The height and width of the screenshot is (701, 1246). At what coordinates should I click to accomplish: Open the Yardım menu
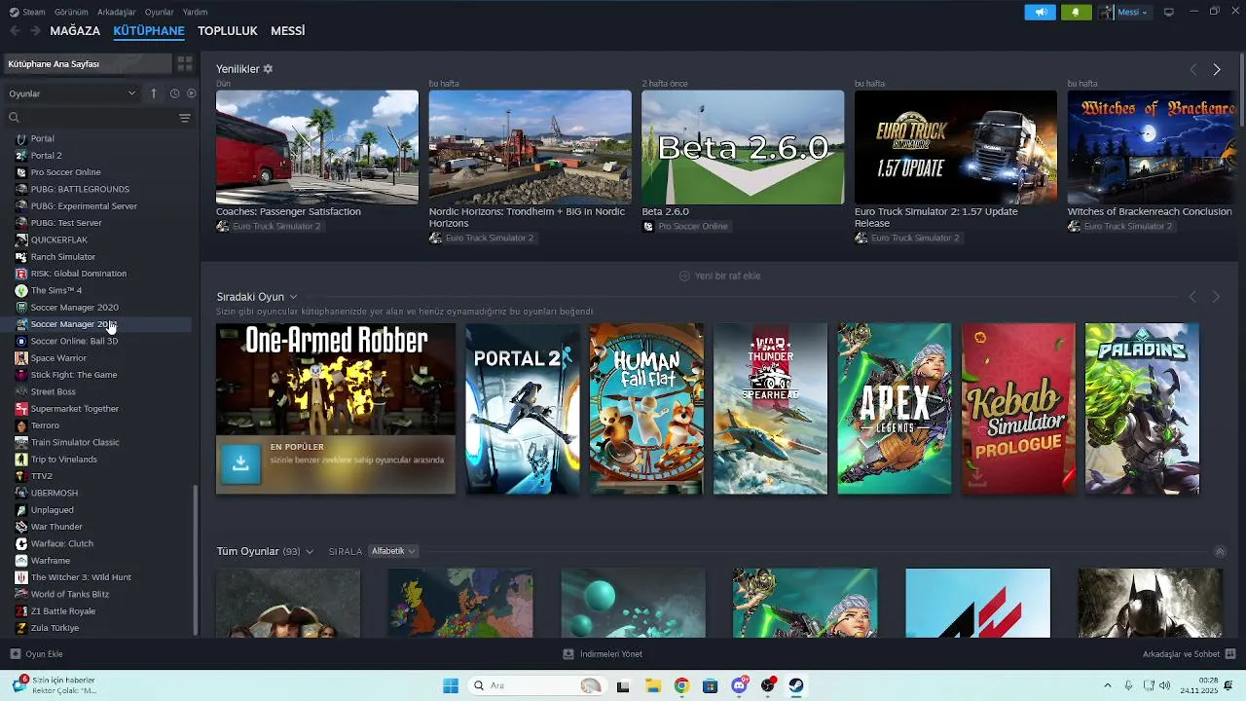coord(195,12)
